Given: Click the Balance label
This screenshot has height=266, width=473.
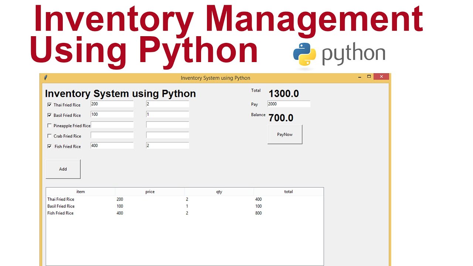Looking at the screenshot, I should click(258, 115).
